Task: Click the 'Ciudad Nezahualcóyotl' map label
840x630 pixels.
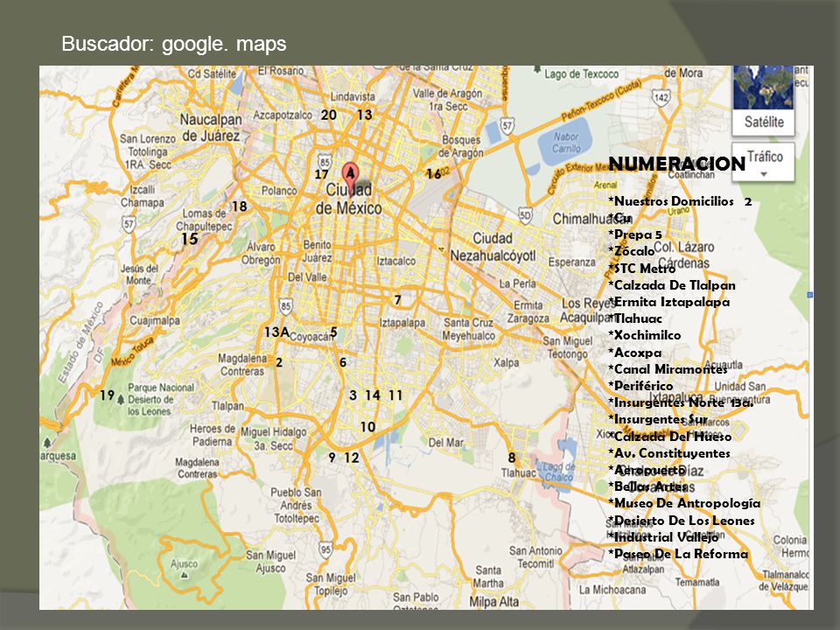Action: coord(493,247)
